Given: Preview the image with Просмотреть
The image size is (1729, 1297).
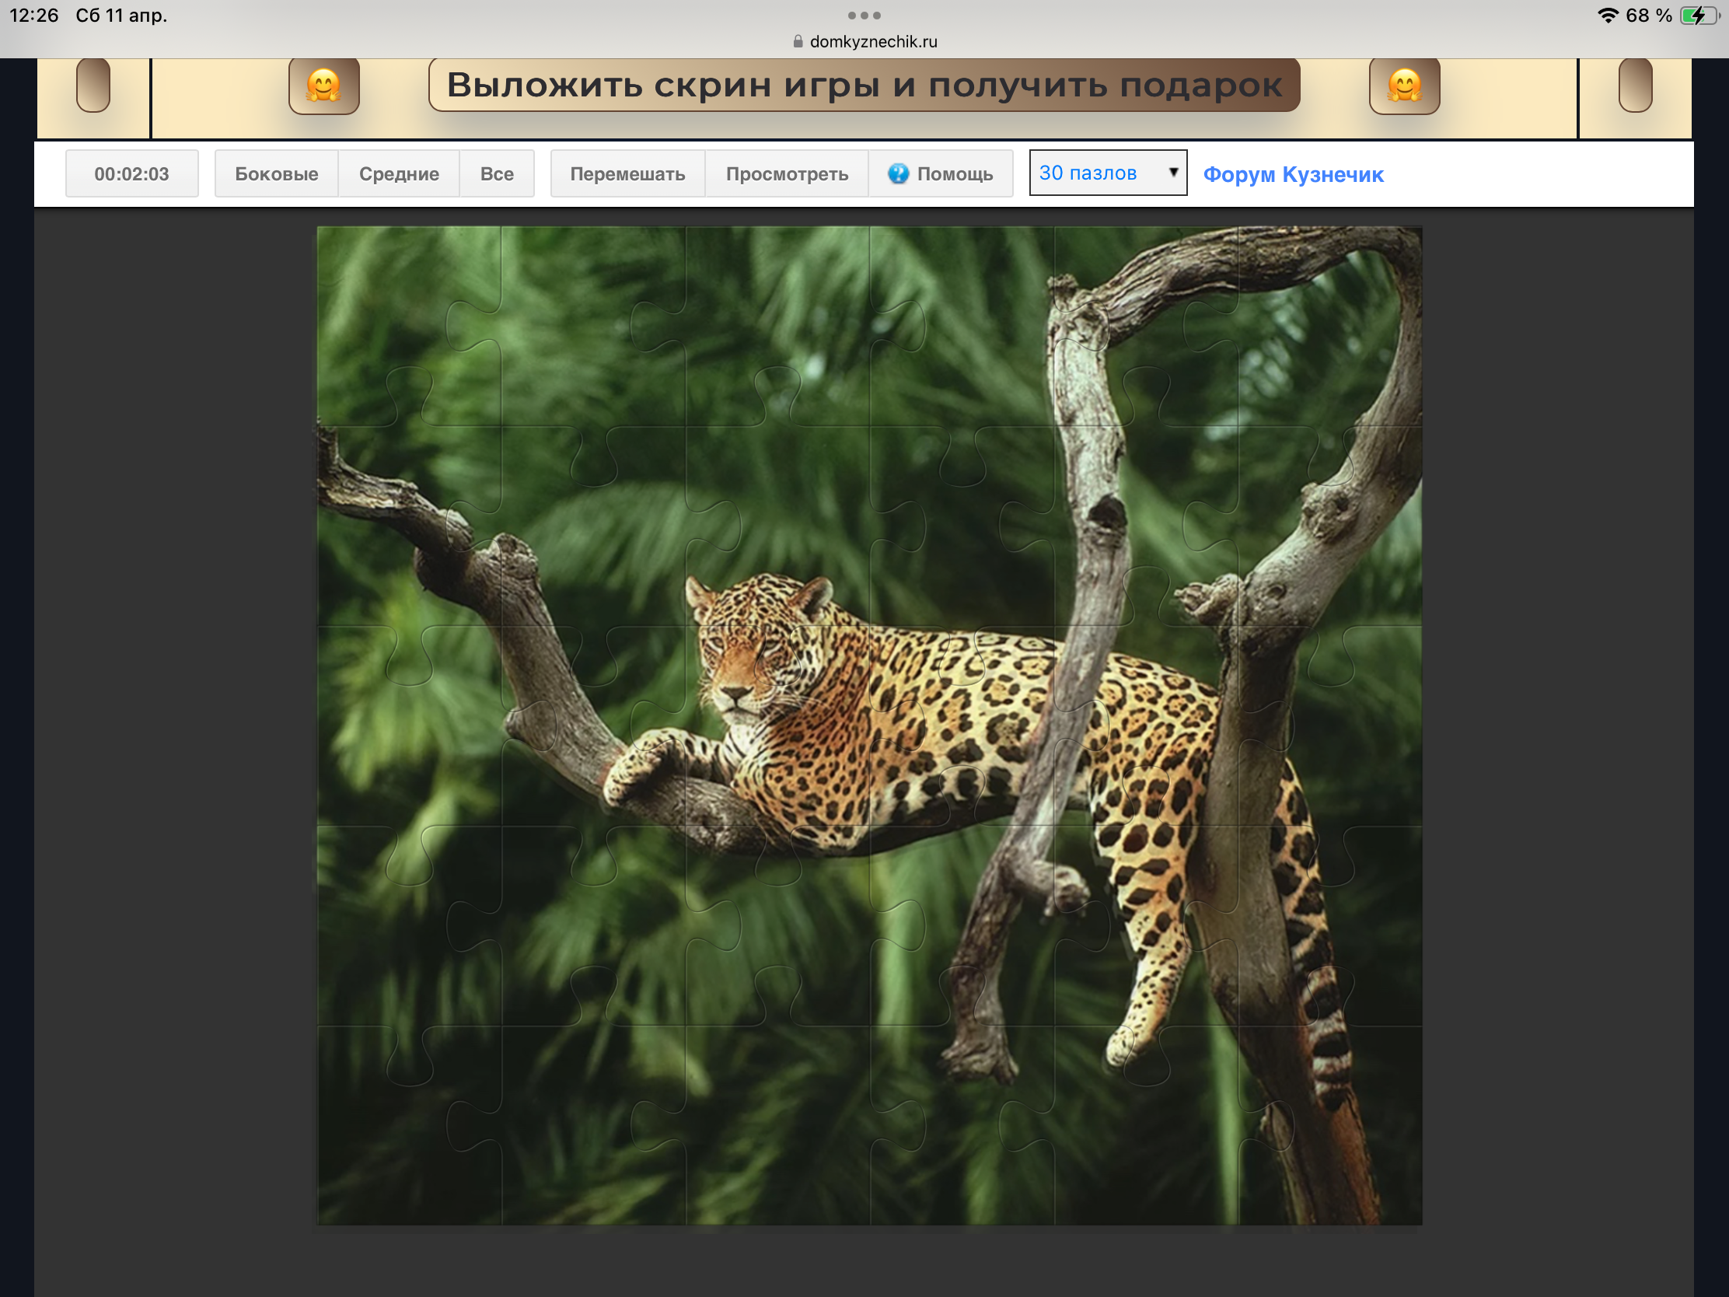Looking at the screenshot, I should click(x=786, y=173).
